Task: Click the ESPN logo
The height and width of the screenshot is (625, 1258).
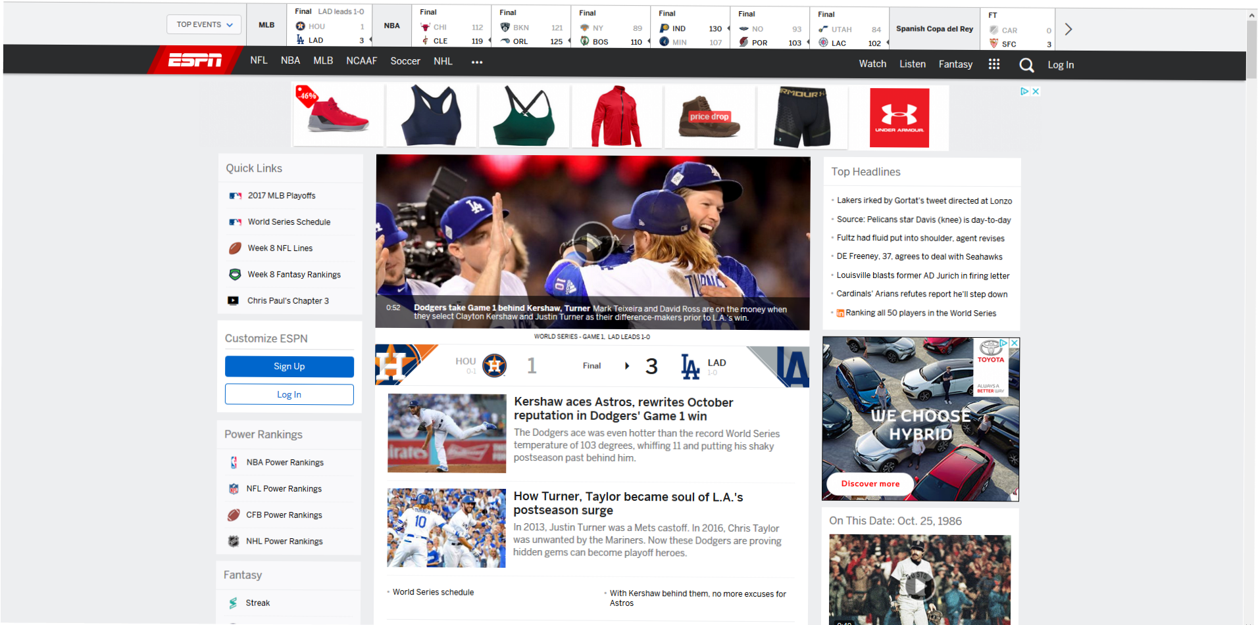Action: (x=195, y=60)
